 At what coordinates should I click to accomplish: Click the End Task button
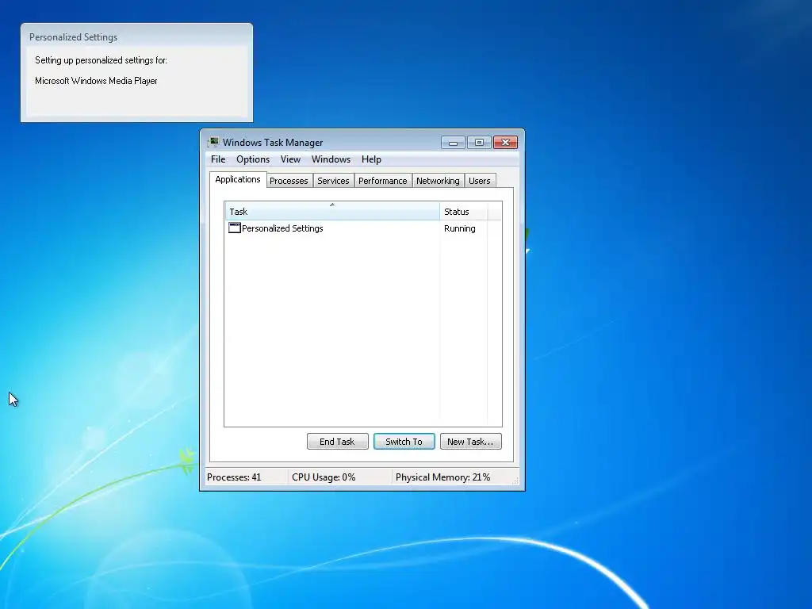tap(337, 442)
